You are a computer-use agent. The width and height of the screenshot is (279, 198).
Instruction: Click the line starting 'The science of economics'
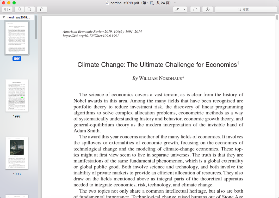pyautogui.click(x=161, y=95)
